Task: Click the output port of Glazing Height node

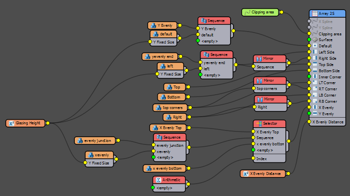Action: 47,123
